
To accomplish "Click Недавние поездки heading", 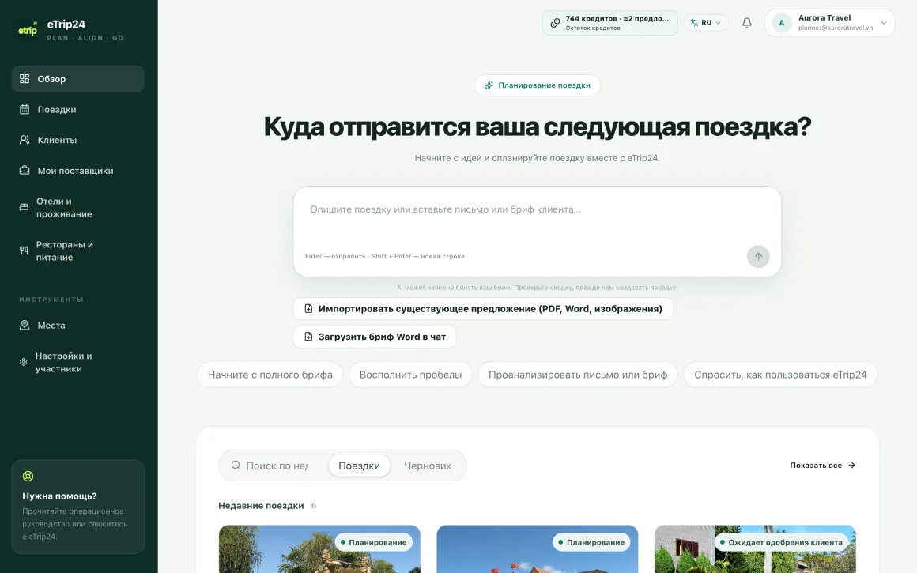I will click(261, 506).
